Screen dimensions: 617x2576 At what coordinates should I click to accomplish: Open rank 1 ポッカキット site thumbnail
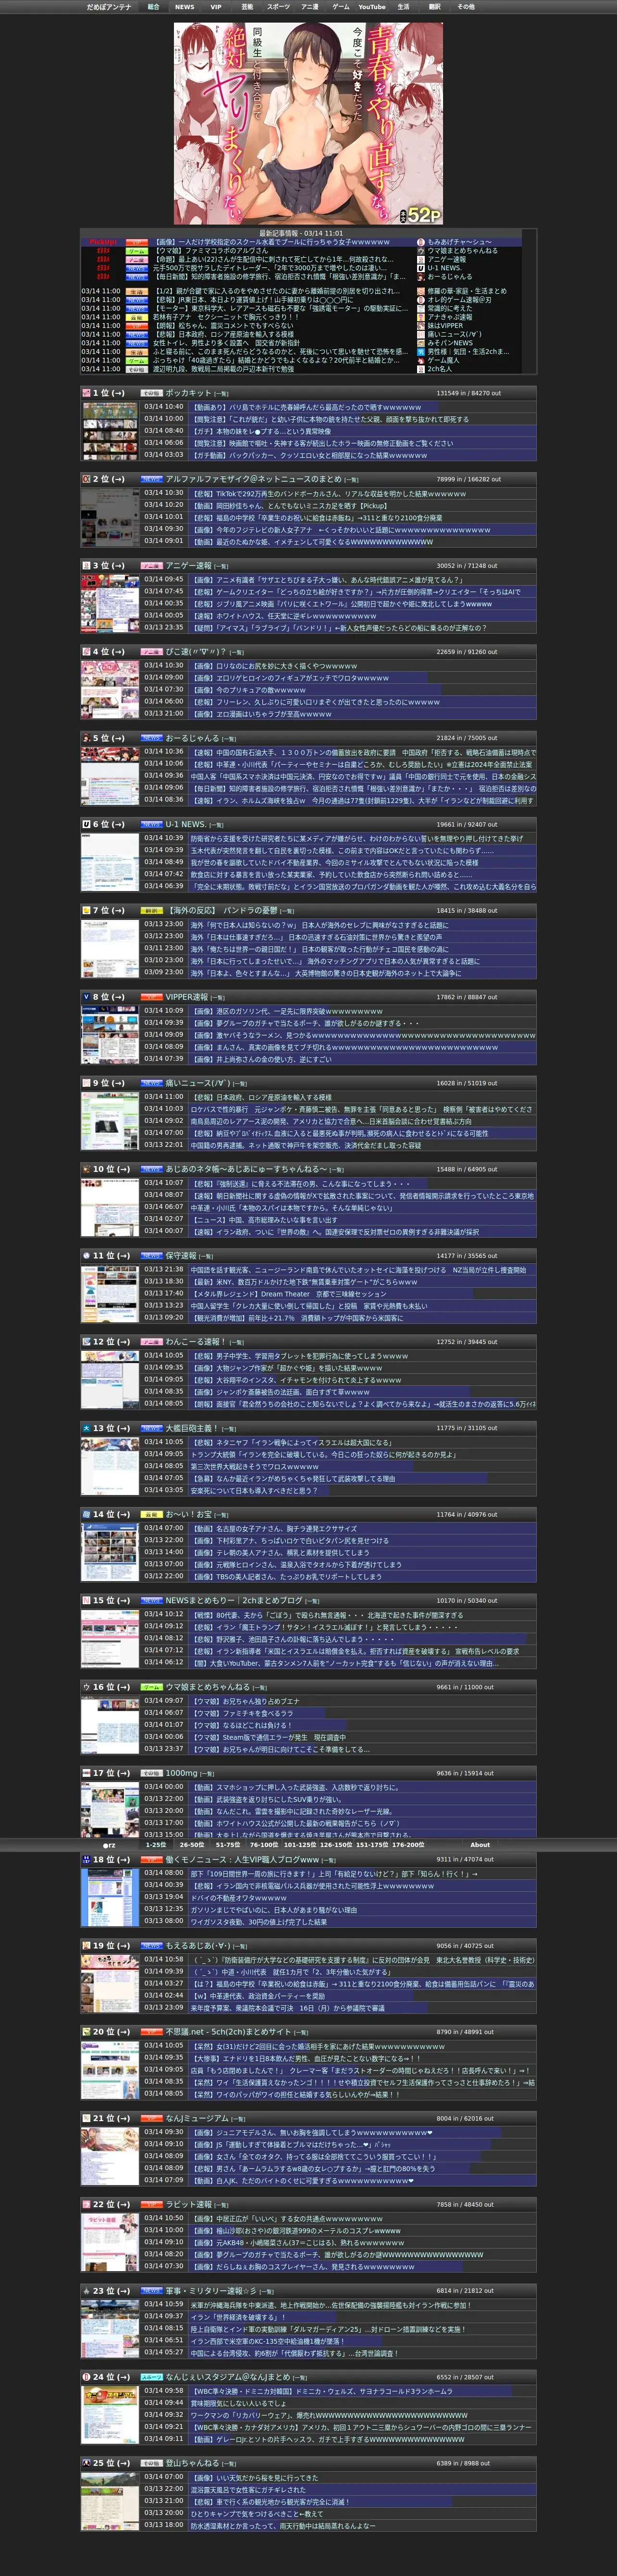[110, 431]
